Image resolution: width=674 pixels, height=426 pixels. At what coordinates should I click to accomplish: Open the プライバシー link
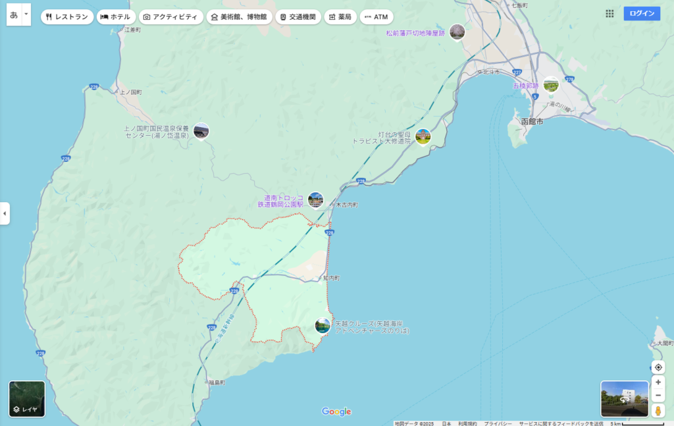(x=498, y=423)
